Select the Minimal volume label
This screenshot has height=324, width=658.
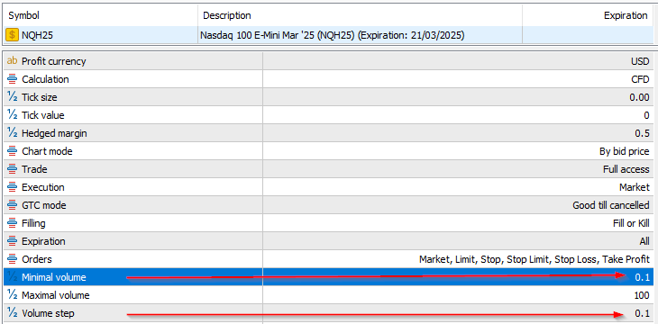coord(54,277)
